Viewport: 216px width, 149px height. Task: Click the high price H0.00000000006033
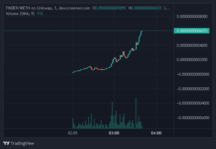point(145,8)
